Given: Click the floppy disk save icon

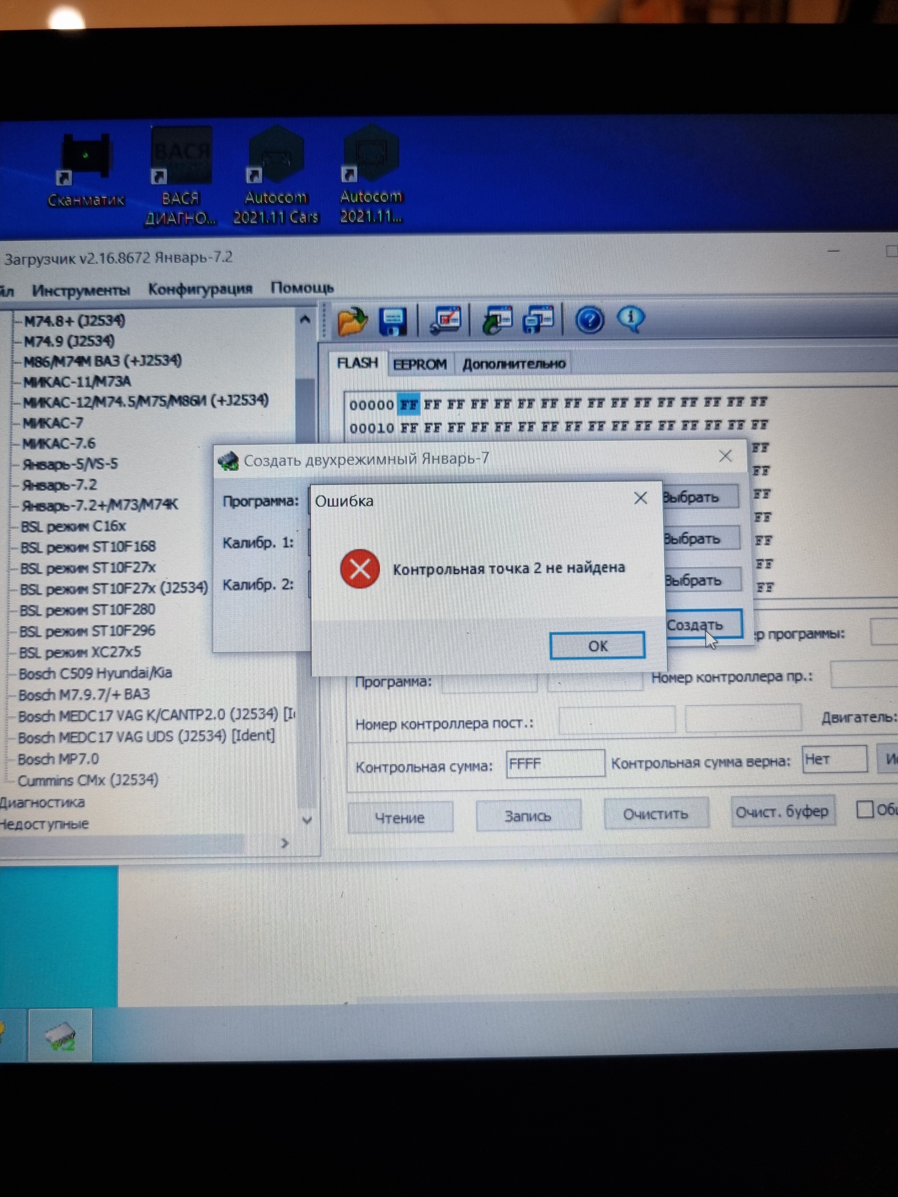Looking at the screenshot, I should click(x=393, y=322).
